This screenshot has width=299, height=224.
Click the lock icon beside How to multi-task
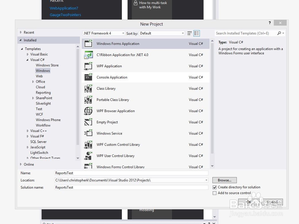135,3
